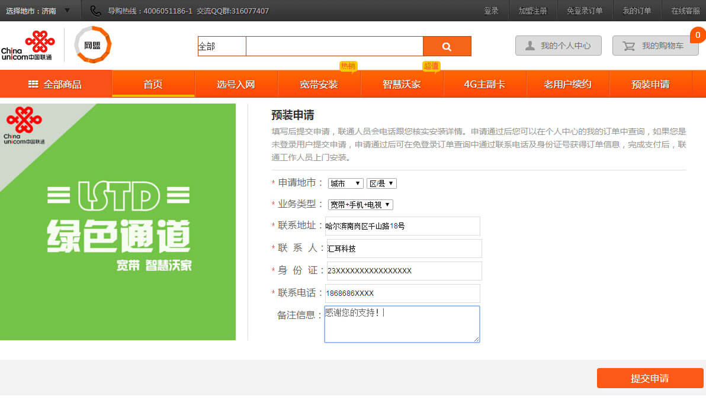Open the 选号入网 menu item
This screenshot has height=400, width=706.
coord(236,84)
